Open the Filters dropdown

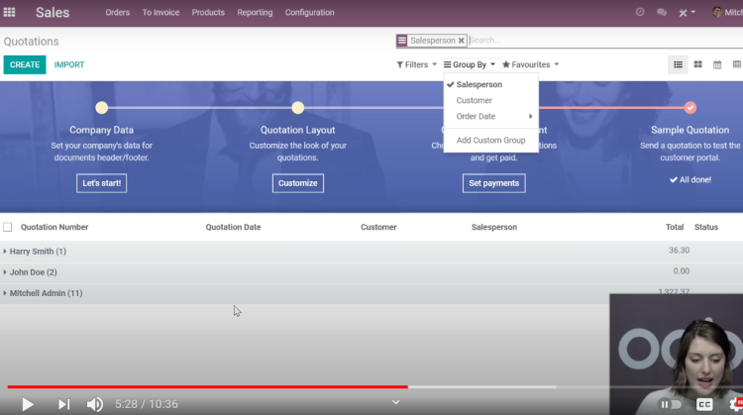[416, 64]
